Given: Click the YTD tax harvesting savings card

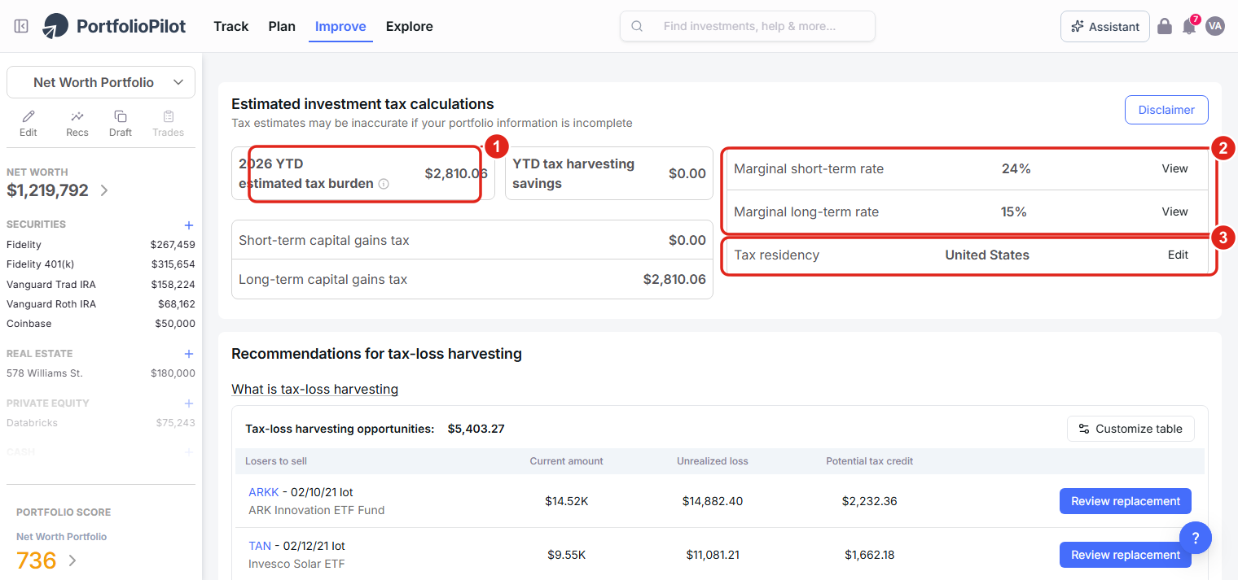Looking at the screenshot, I should pyautogui.click(x=609, y=173).
